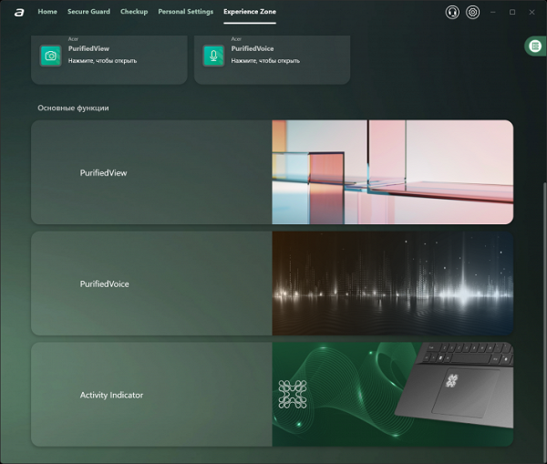
Task: Click the PurifiedVoice microphone icon
Action: pos(214,56)
